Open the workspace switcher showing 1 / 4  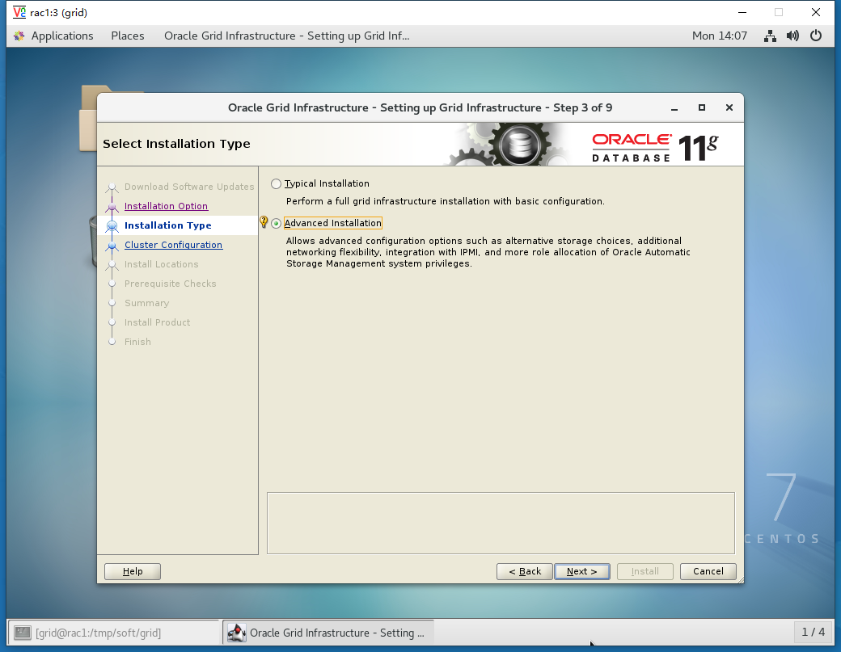click(814, 632)
